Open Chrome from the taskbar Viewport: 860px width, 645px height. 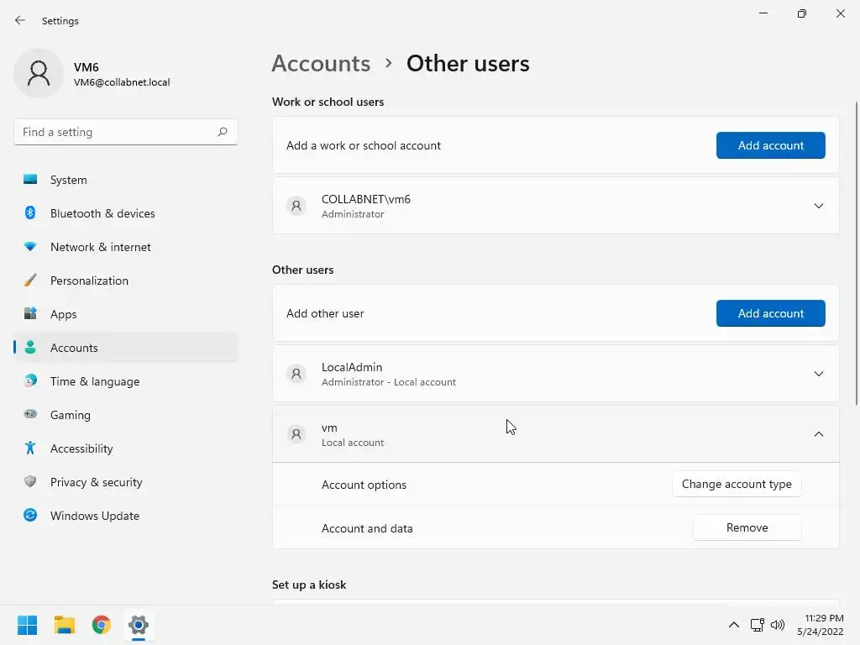102,625
